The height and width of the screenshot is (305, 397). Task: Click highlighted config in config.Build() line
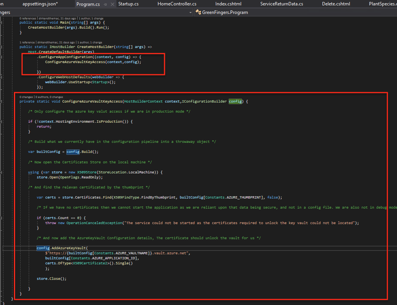point(73,152)
